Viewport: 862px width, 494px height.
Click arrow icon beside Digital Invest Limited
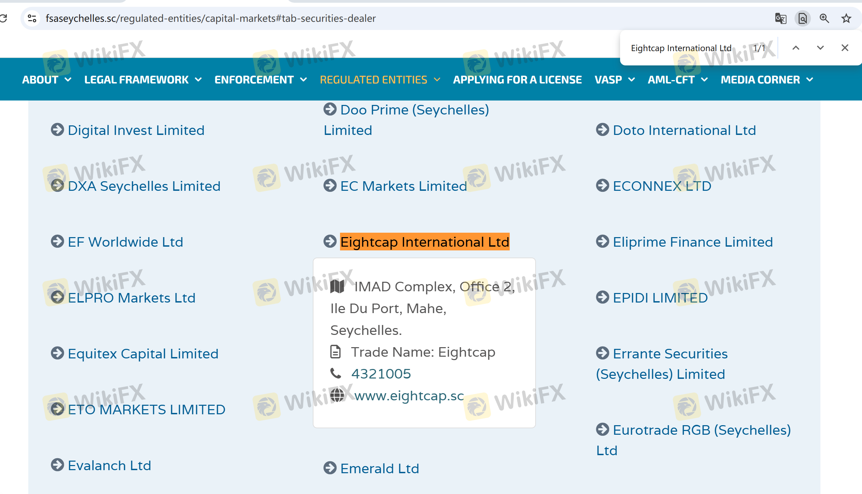57,129
